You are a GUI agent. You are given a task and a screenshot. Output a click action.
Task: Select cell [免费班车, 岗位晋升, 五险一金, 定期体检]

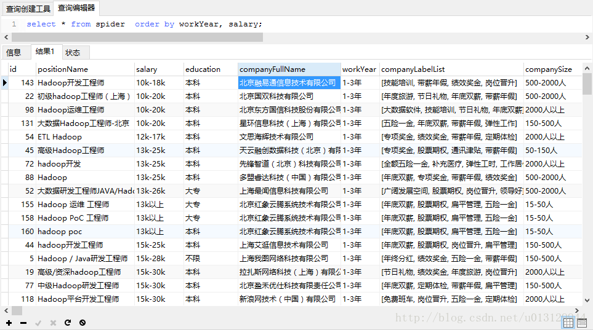click(451, 299)
